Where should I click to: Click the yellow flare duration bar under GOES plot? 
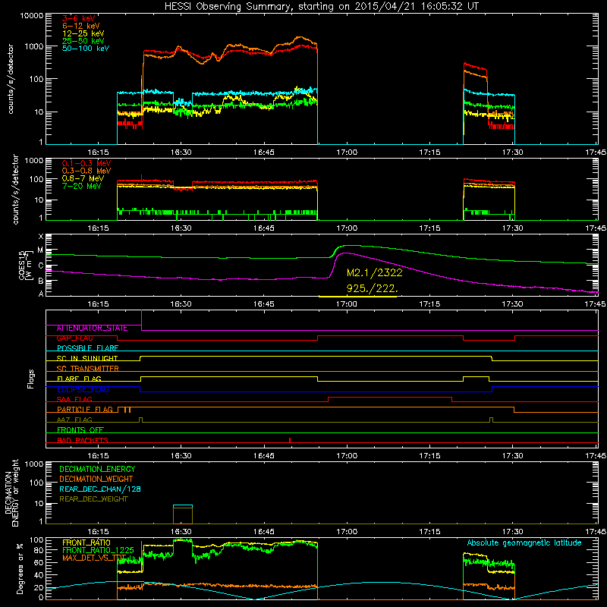(x=357, y=297)
